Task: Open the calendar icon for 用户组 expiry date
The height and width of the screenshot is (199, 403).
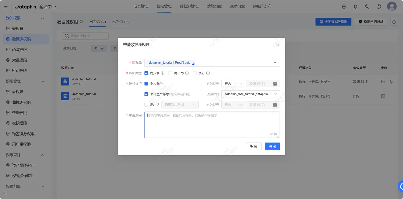Action: coord(275,105)
